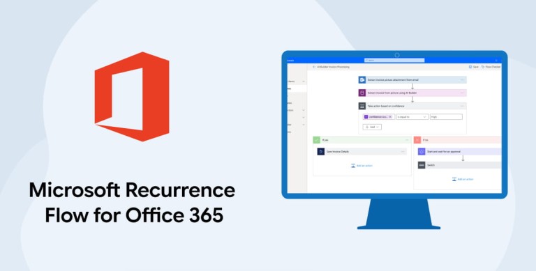
Task: Click the 'High' value input field
Action: tap(446, 117)
